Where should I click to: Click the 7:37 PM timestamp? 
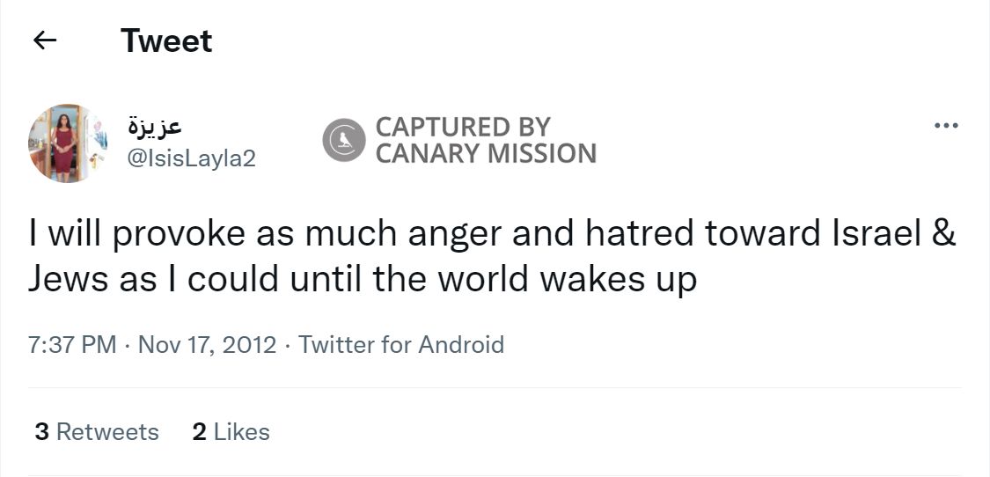click(72, 344)
